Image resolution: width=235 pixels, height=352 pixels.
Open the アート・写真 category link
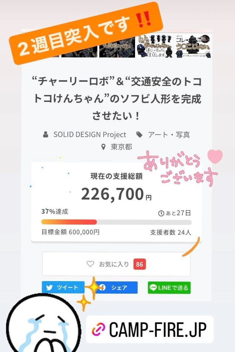169,135
